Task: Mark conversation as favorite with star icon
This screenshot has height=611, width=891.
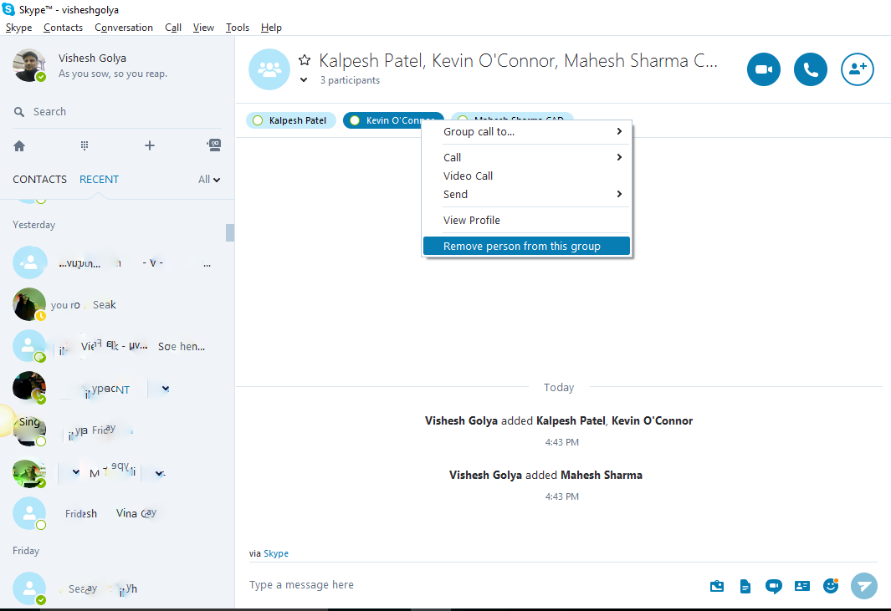Action: (x=305, y=59)
